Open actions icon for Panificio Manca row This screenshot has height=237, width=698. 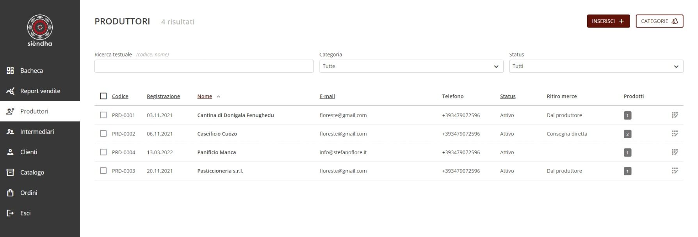675,152
